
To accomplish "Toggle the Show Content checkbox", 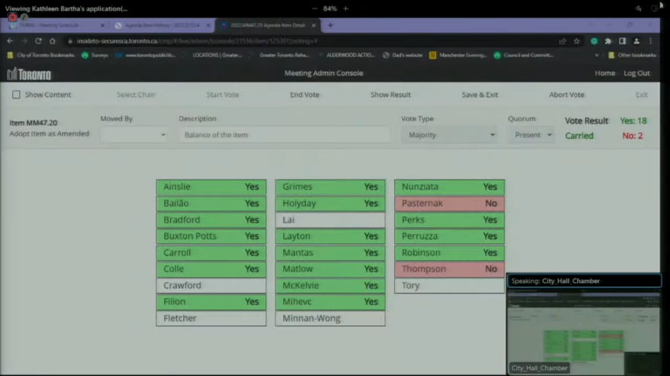I will click(x=16, y=95).
